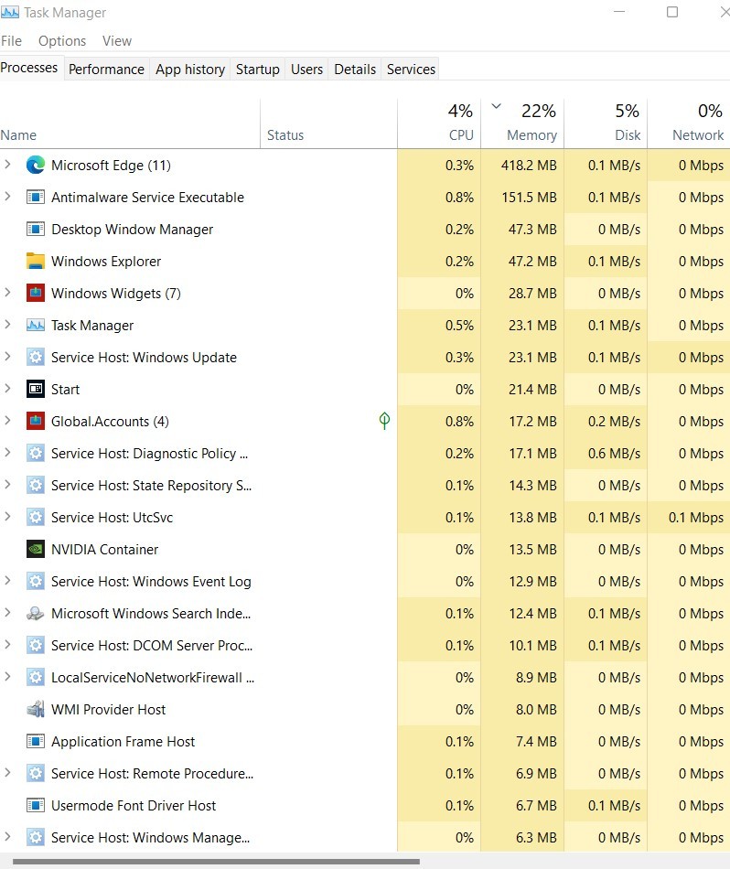730x869 pixels.
Task: Switch to the Startup tab
Action: (258, 70)
